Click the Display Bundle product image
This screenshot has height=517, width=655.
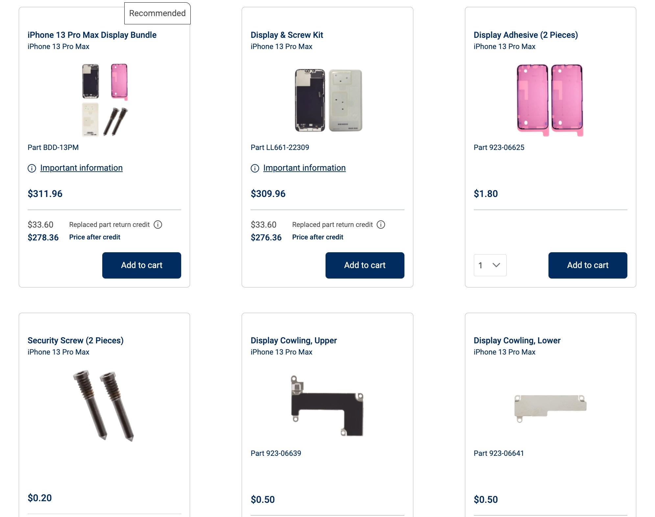tap(105, 100)
